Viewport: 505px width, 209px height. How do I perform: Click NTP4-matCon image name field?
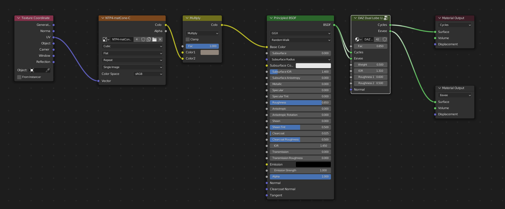click(122, 39)
